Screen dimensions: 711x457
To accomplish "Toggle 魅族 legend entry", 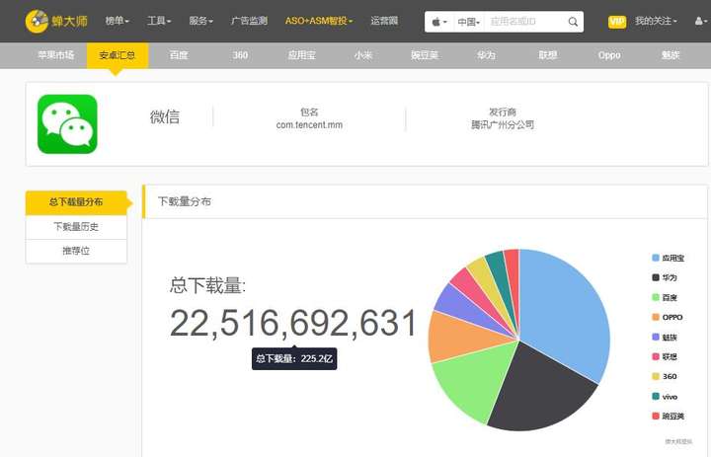I will [x=665, y=337].
